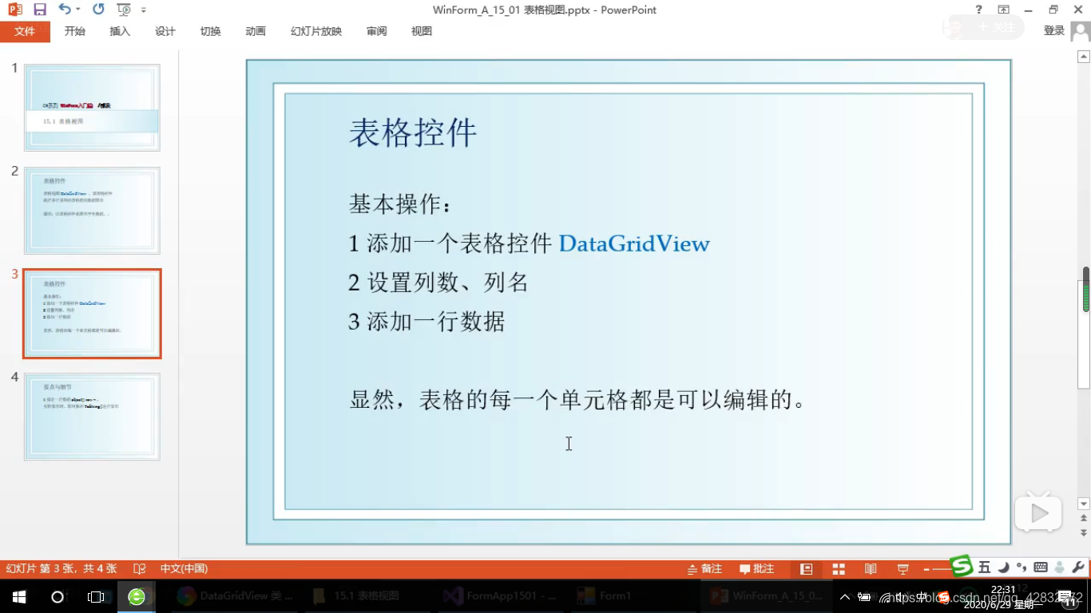The image size is (1091, 613).
Task: Click the slide title 表格控件
Action: tap(413, 132)
